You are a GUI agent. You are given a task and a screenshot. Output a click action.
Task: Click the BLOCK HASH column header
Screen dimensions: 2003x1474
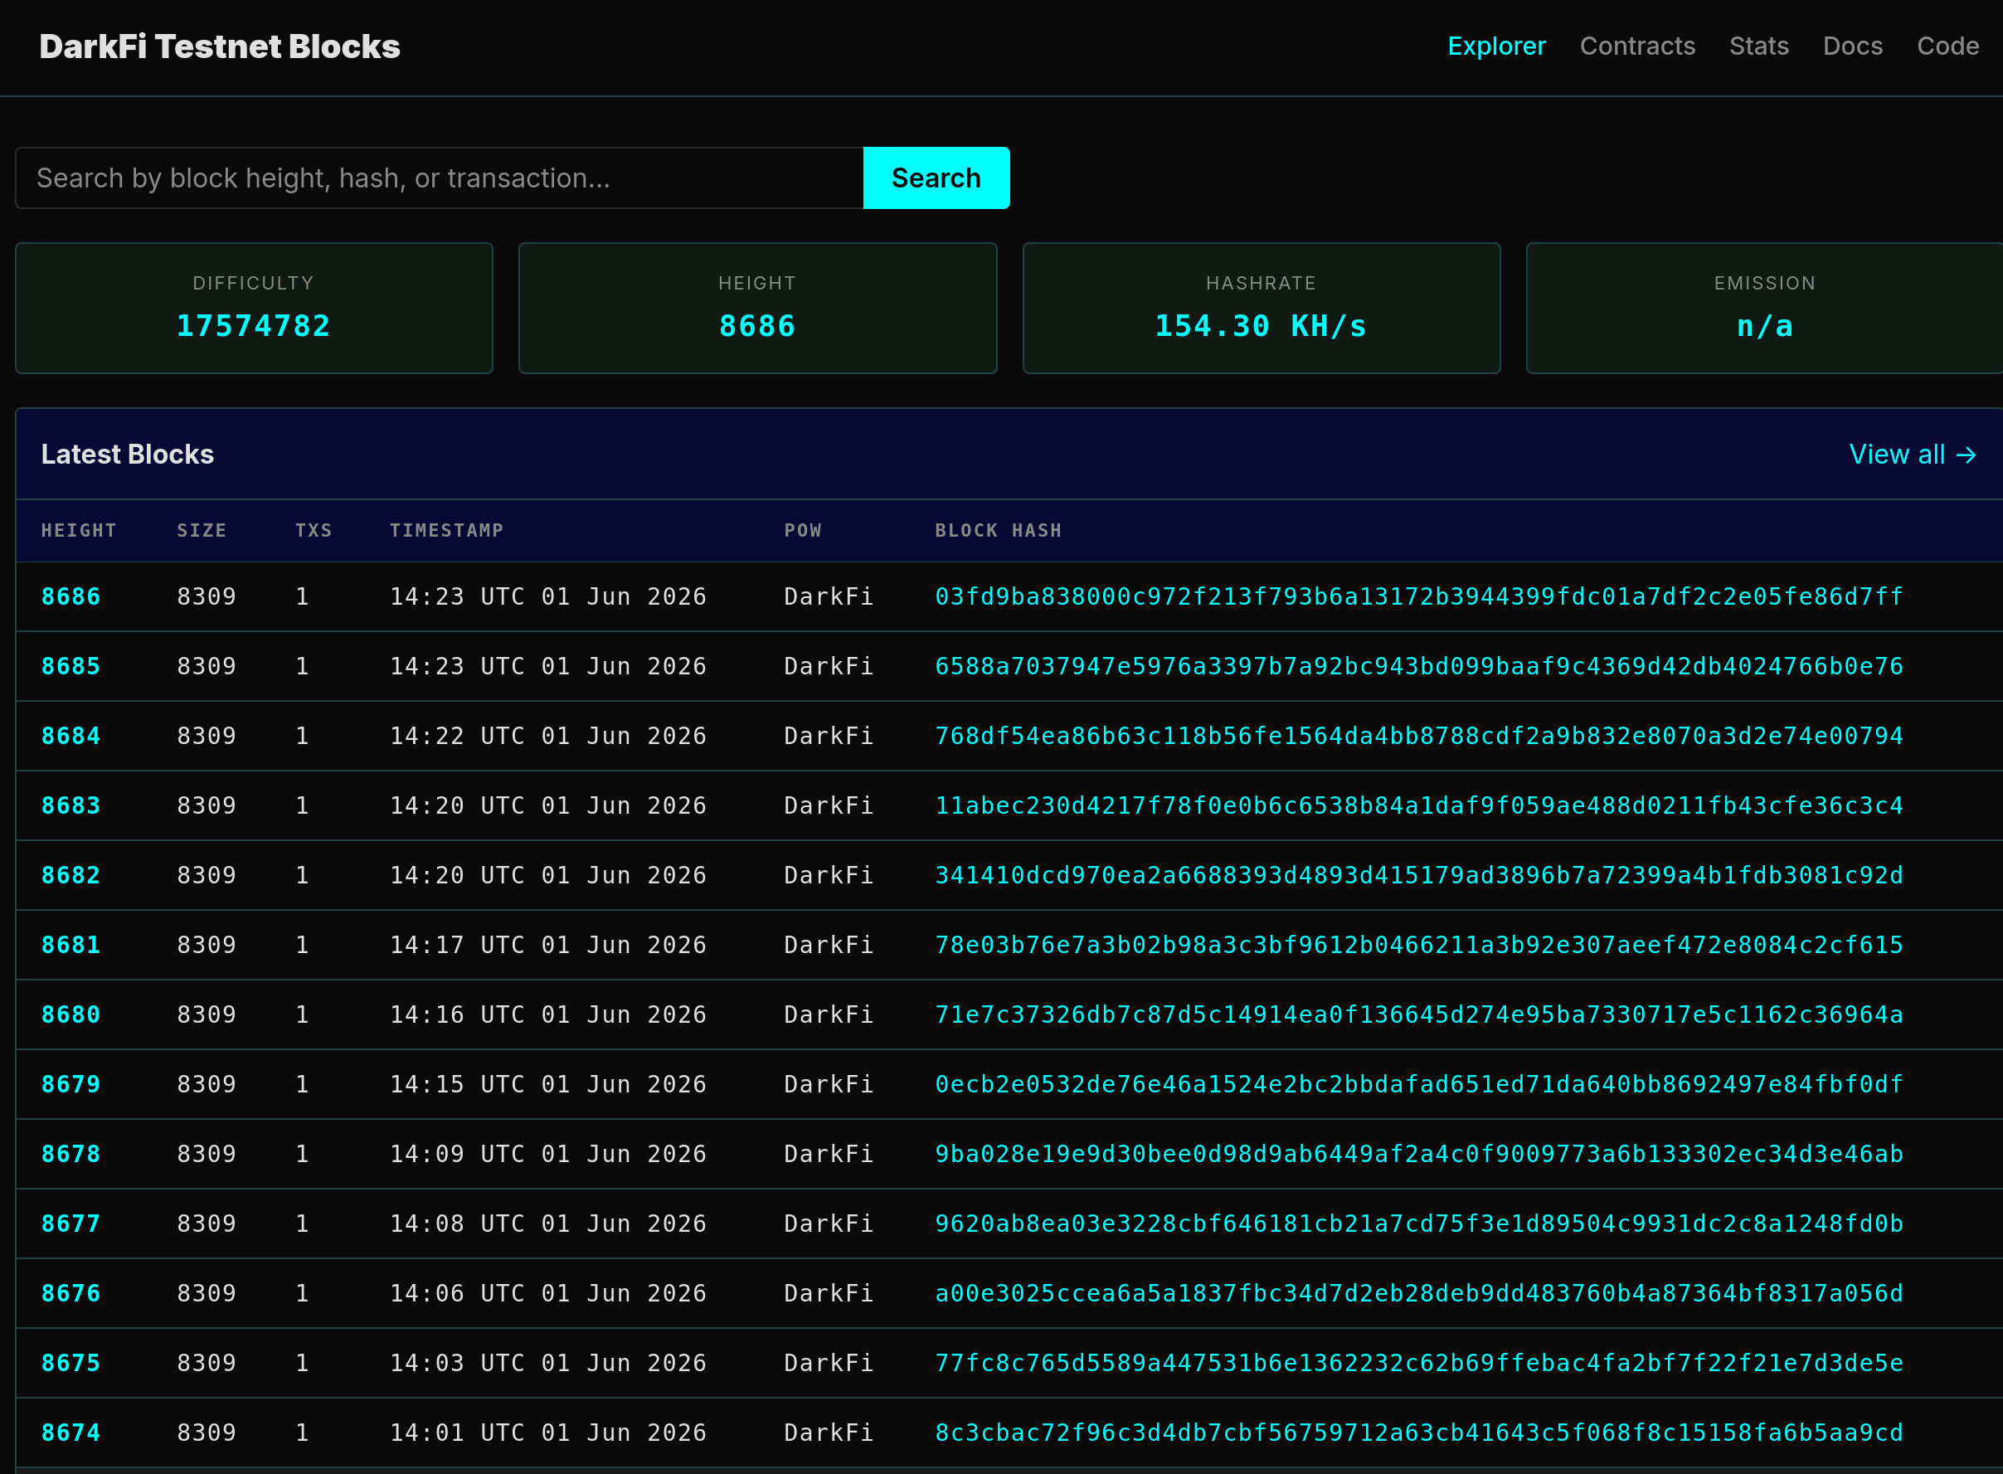(x=999, y=531)
